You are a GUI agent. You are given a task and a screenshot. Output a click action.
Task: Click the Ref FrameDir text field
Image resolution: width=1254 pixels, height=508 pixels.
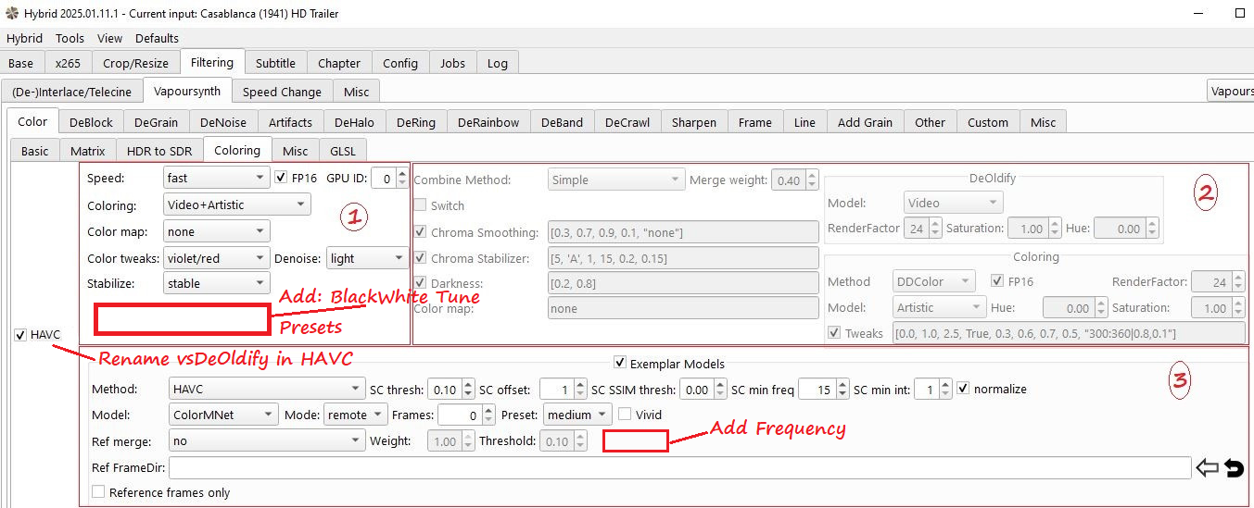[x=679, y=468]
